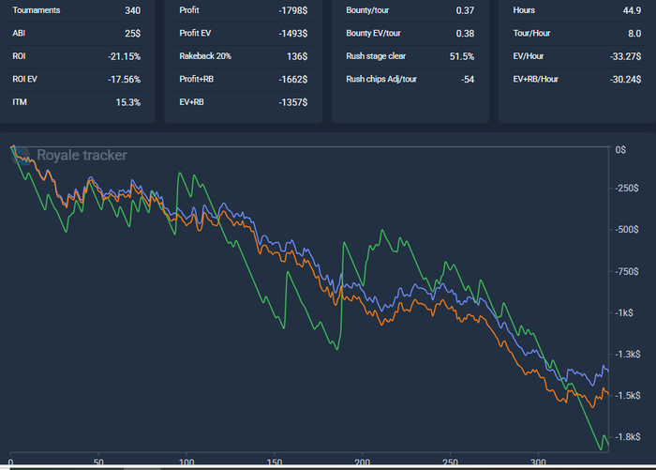
Task: Click the Bounty/tour value 0.37
Action: 465,10
